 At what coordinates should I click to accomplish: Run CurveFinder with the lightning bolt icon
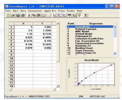(79, 15)
